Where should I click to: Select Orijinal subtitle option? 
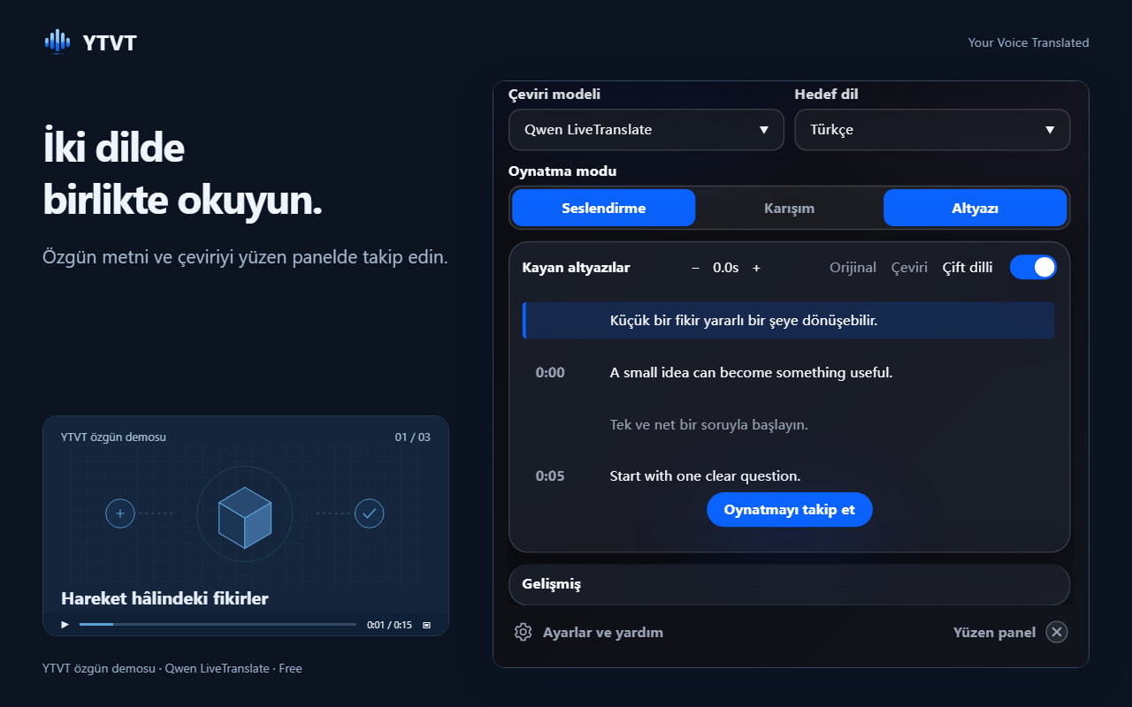853,268
